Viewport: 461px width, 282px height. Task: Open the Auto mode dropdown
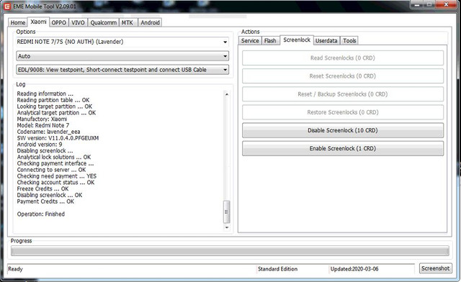click(122, 56)
